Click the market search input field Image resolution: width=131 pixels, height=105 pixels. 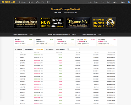tap(74, 49)
